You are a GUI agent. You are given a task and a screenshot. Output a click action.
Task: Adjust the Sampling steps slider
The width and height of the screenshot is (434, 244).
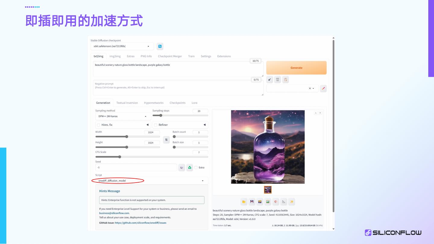[x=180, y=116]
